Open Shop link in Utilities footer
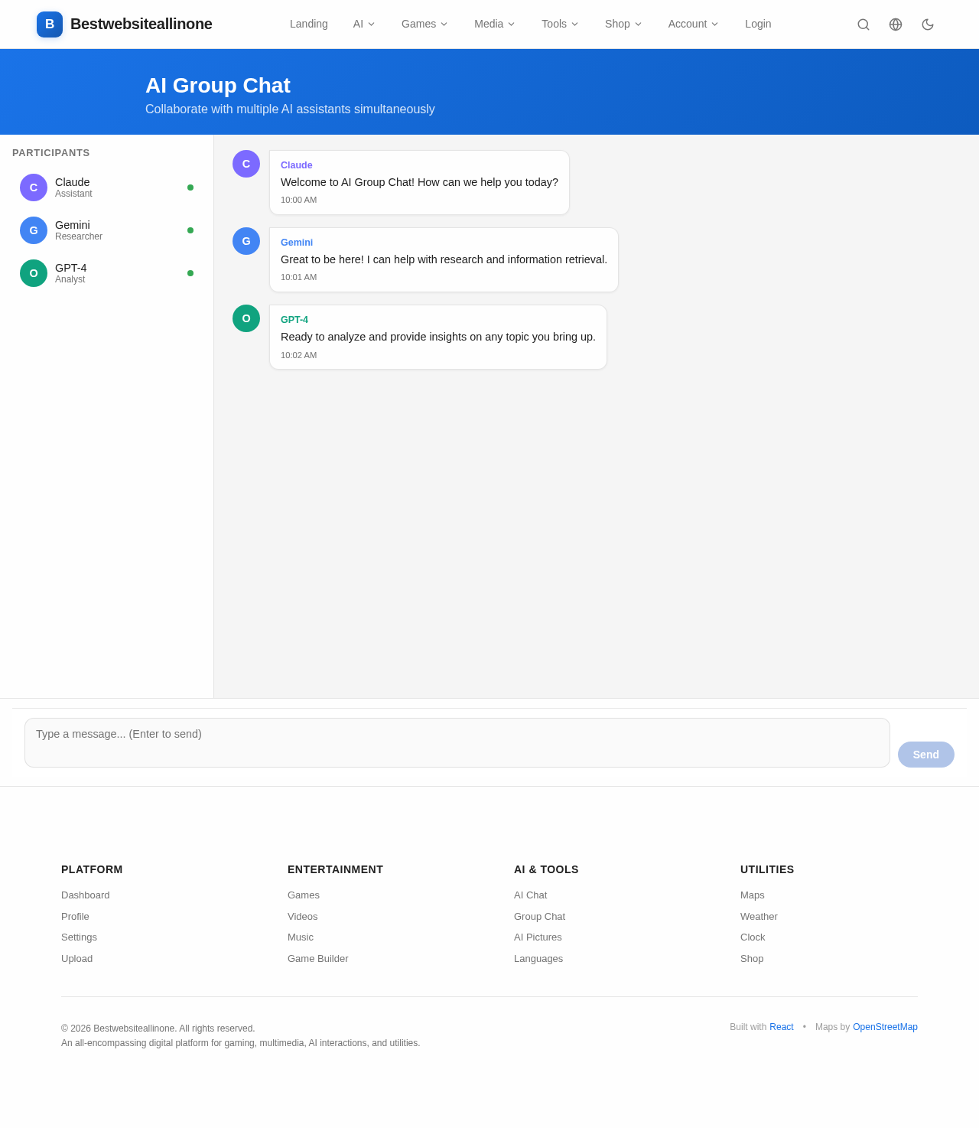 (x=752, y=959)
